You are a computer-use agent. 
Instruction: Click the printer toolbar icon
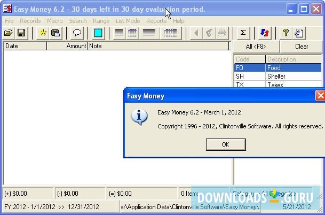222,33
